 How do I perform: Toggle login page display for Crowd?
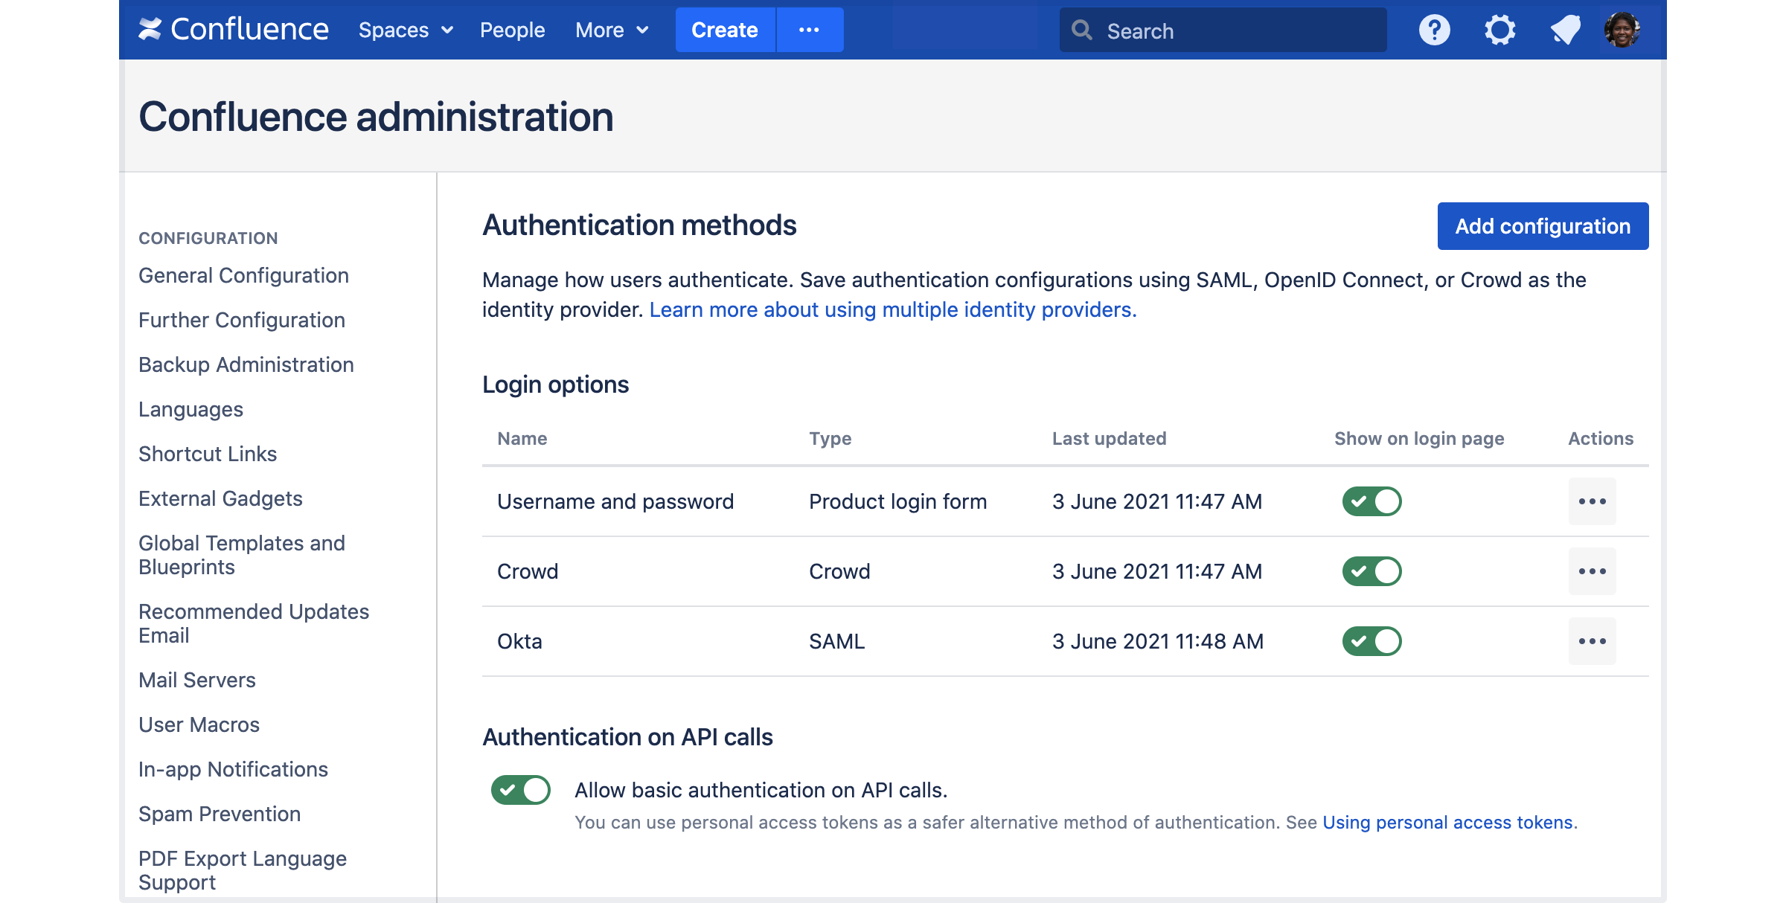coord(1371,571)
